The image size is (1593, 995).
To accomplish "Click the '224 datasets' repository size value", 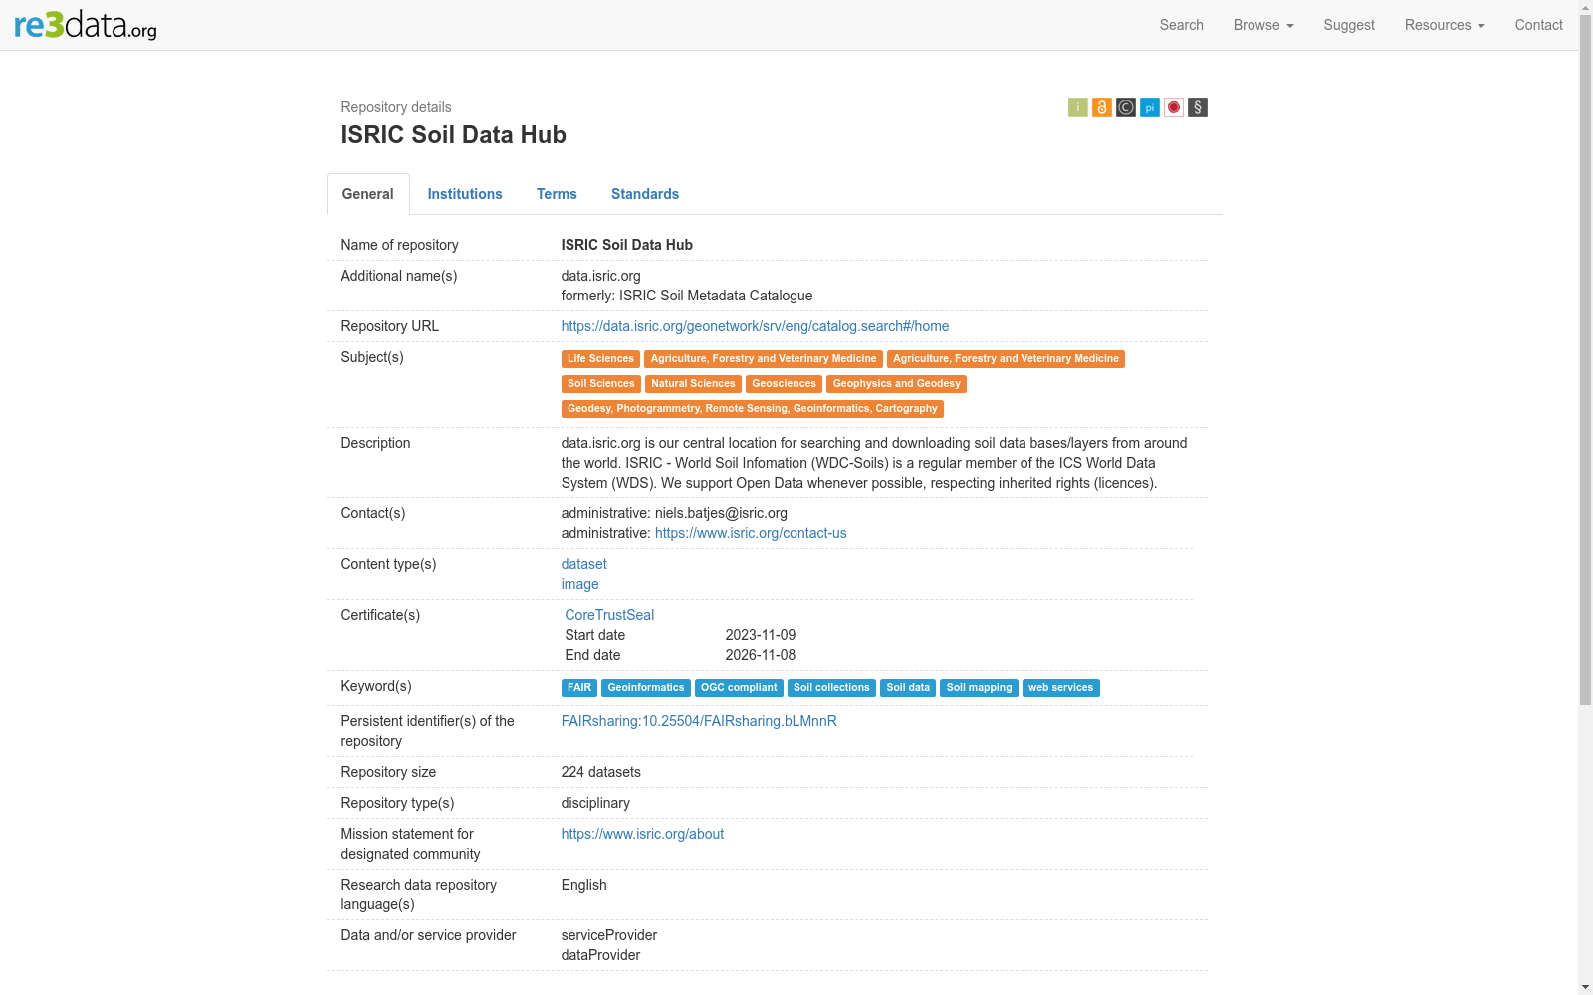I will pyautogui.click(x=601, y=772).
